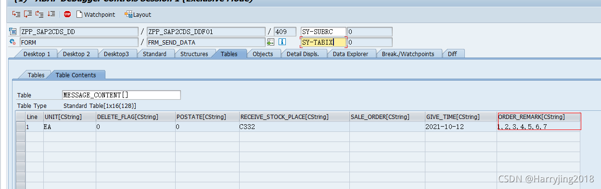Click the DELETE_FLAG[CString] column header
Viewport: 601px width, 189px height.
pos(135,117)
